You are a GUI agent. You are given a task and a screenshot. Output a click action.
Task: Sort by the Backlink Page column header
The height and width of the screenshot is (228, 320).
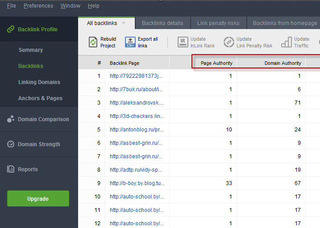point(125,63)
